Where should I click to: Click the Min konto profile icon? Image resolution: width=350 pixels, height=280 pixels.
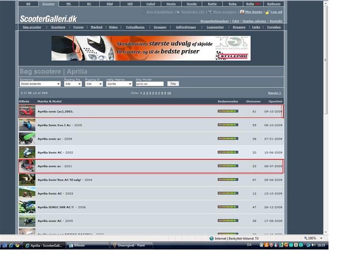[242, 12]
